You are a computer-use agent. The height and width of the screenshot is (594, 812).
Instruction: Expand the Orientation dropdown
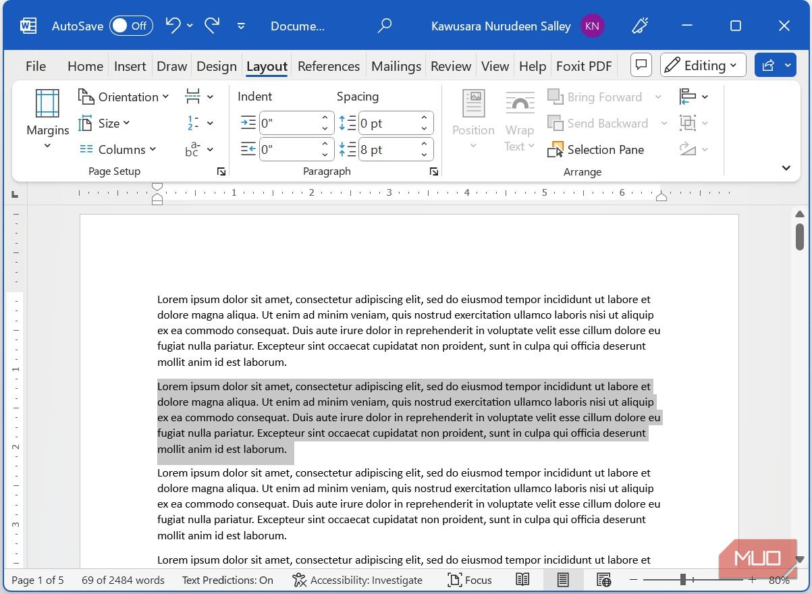(124, 97)
